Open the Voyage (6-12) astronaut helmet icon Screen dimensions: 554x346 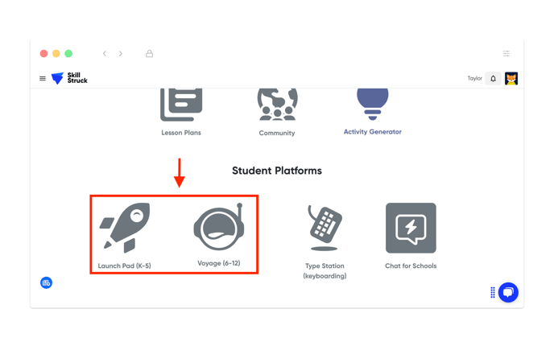[x=219, y=227]
